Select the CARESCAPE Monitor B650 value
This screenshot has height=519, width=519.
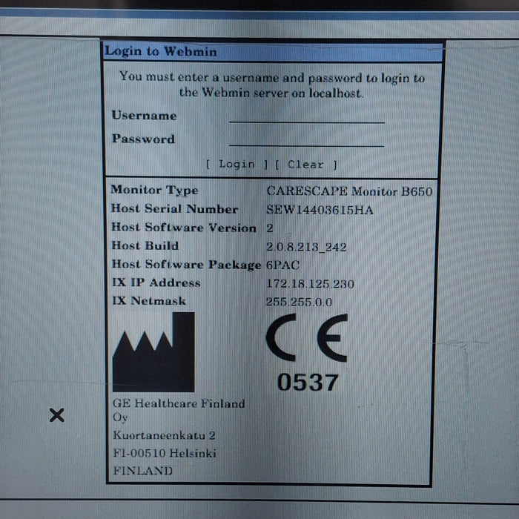point(348,191)
